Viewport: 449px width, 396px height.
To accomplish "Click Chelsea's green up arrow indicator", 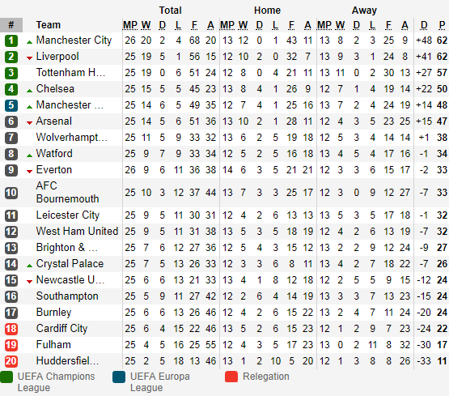I will (x=29, y=91).
